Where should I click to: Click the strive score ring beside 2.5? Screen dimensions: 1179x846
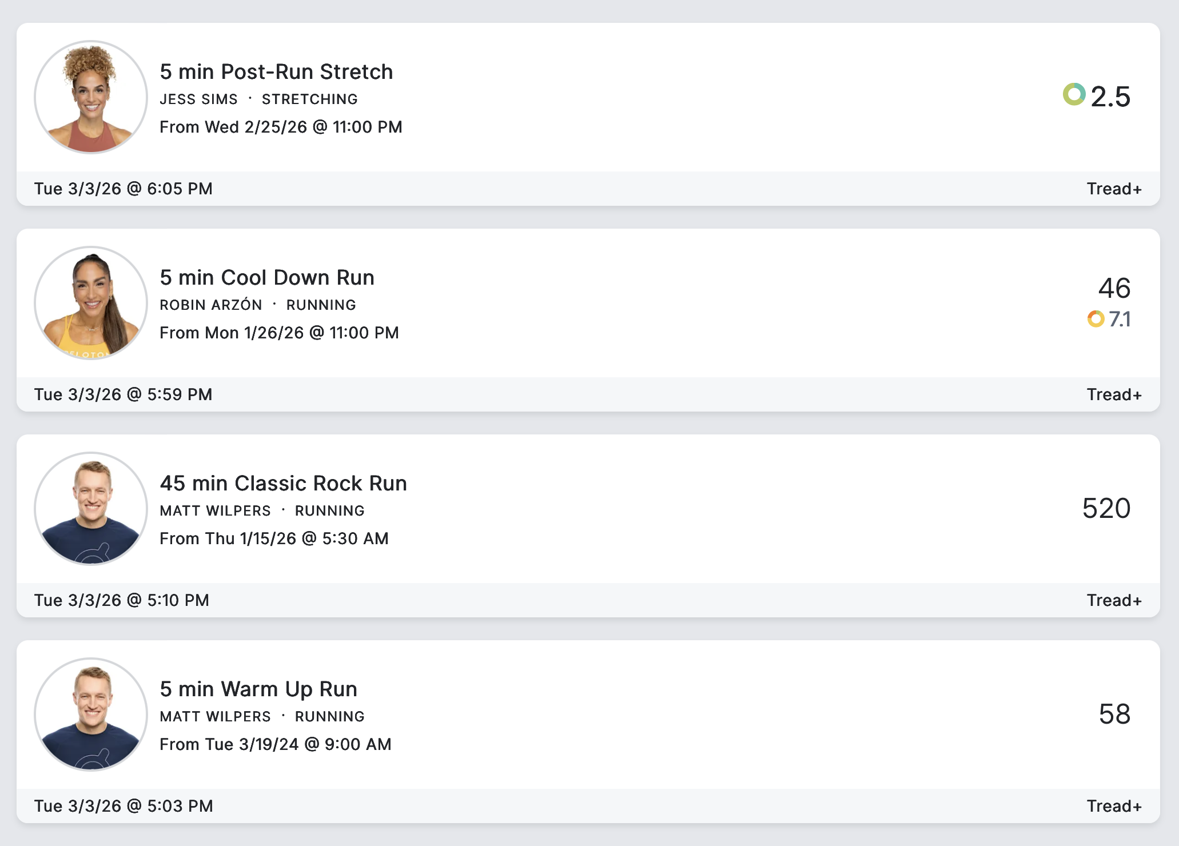1074,94
